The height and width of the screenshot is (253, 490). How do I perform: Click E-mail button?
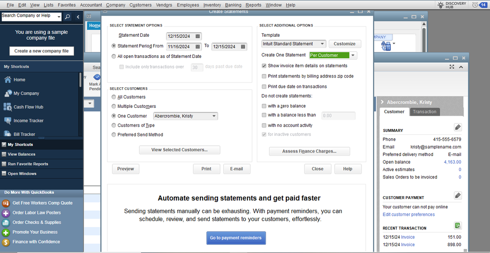pyautogui.click(x=237, y=169)
